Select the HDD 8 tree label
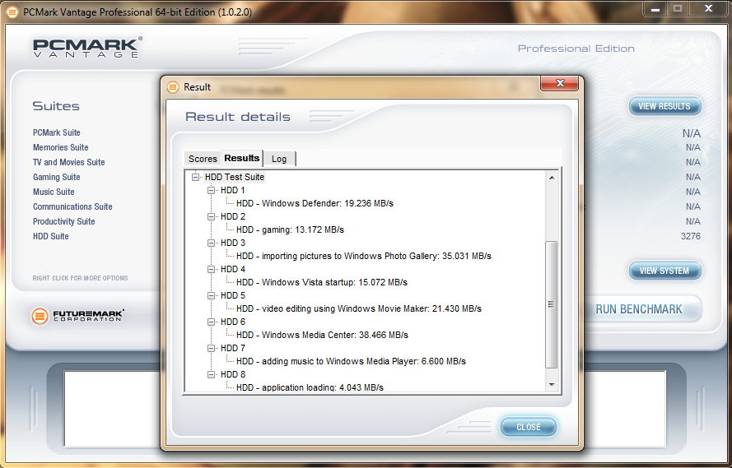Viewport: 732px width, 468px height. (232, 375)
